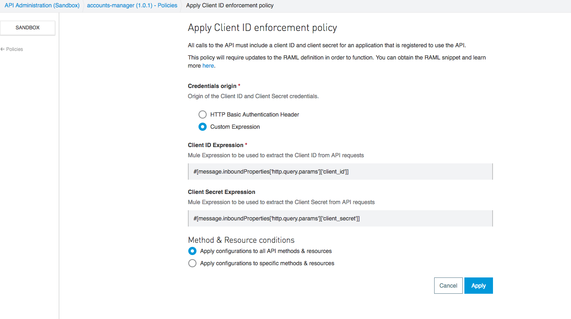Image resolution: width=571 pixels, height=319 pixels.
Task: Open the RAML snippet 'here' link
Action: (x=208, y=66)
